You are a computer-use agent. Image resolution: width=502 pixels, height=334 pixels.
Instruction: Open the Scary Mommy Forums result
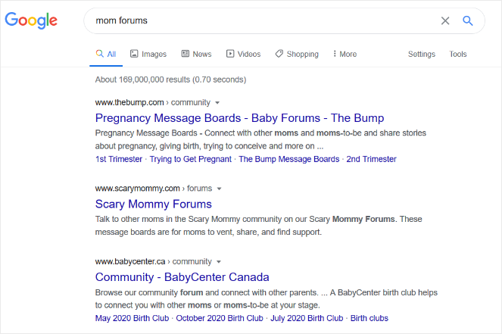tap(154, 204)
